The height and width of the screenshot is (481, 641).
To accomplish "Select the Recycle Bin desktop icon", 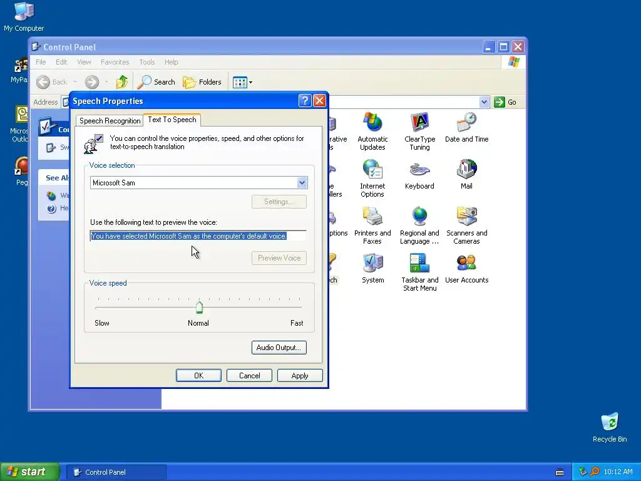I will (x=610, y=427).
